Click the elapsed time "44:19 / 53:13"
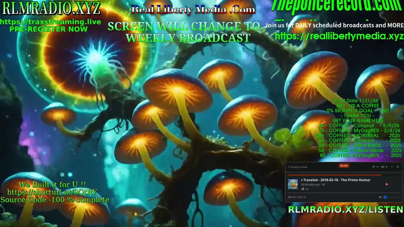404x227 pixels. 297,197
